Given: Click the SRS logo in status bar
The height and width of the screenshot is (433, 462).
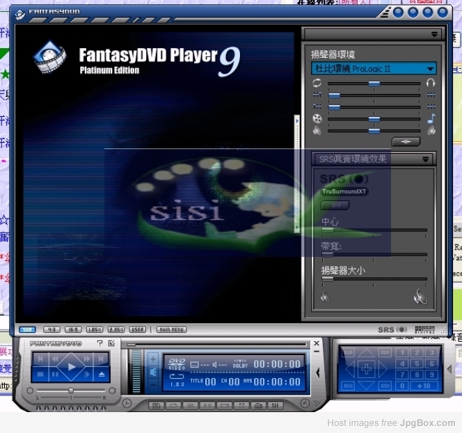Looking at the screenshot, I should point(392,329).
